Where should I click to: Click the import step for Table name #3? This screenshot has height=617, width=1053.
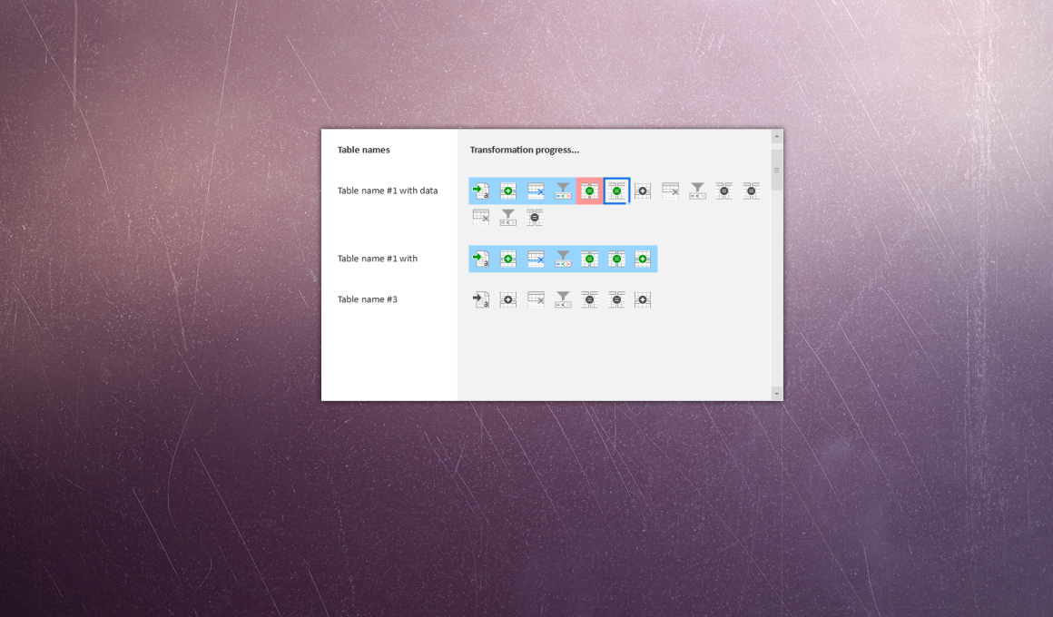click(x=480, y=299)
